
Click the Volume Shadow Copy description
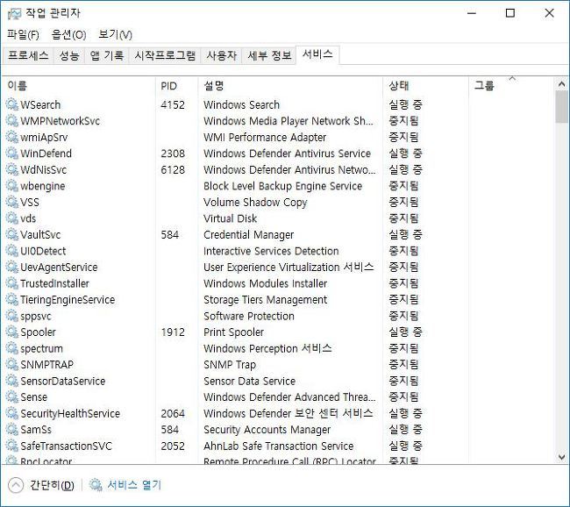pyautogui.click(x=255, y=203)
